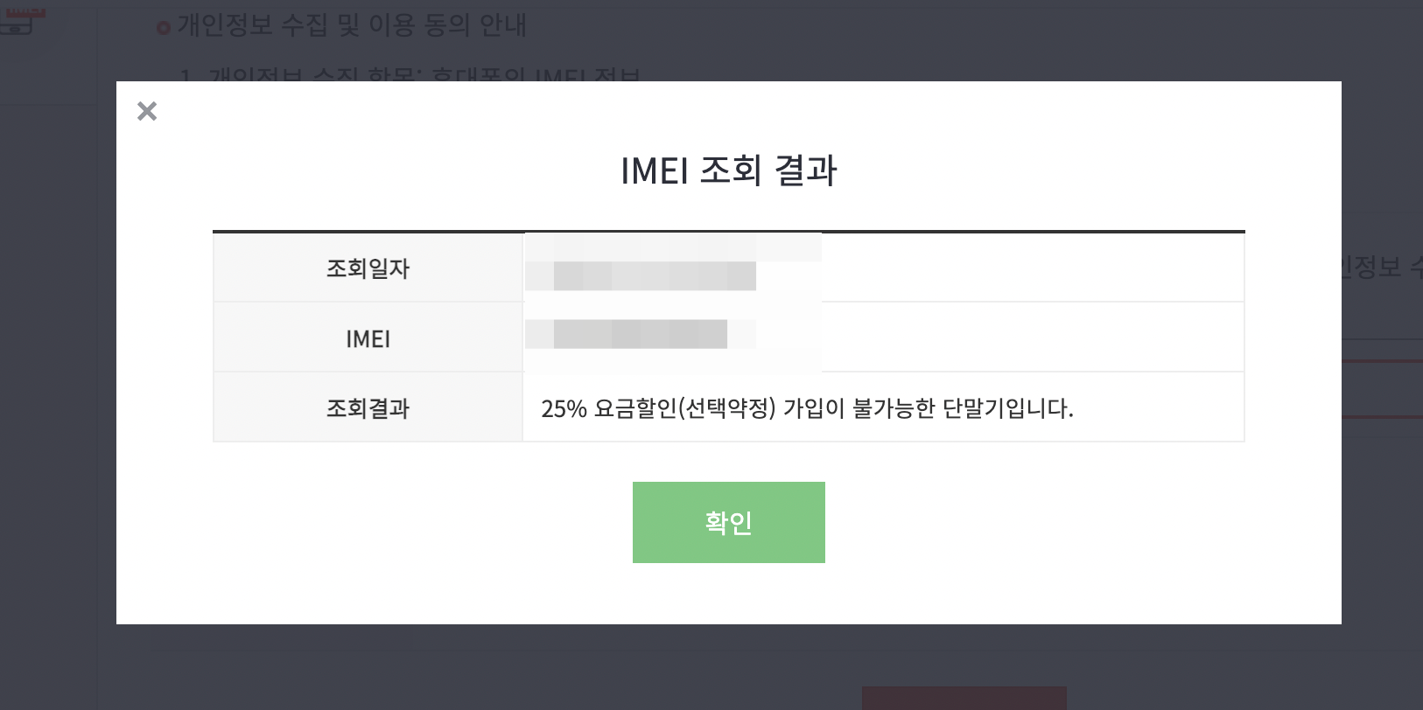Click the partially hidden 개인정보 수집 항목 line
1423x710 pixels.
pos(410,75)
